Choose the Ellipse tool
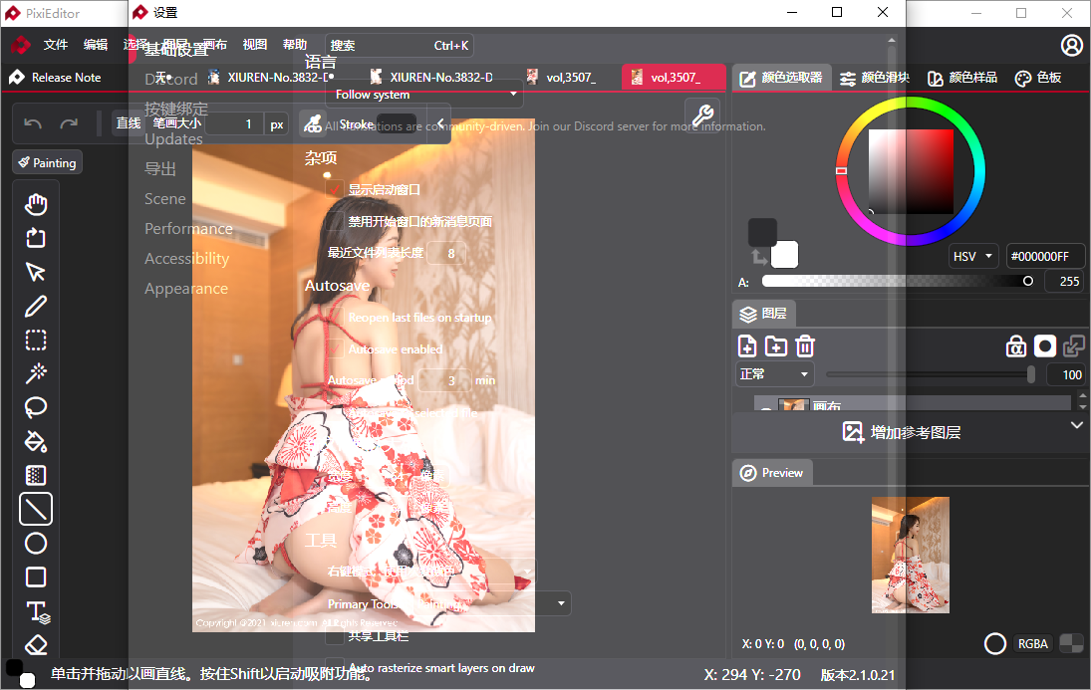The width and height of the screenshot is (1091, 690). pos(36,543)
